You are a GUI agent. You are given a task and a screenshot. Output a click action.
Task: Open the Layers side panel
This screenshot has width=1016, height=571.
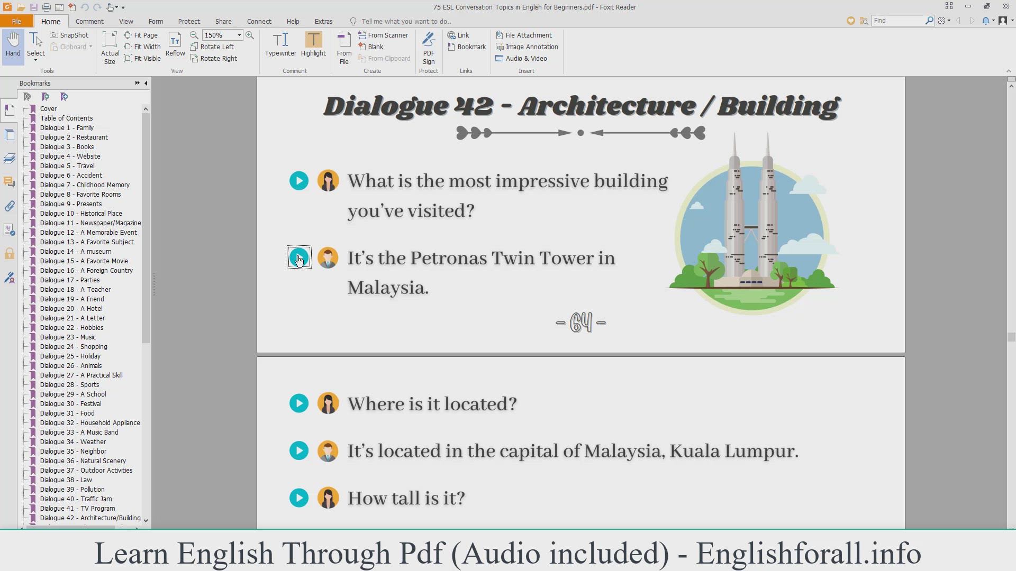[x=10, y=158]
